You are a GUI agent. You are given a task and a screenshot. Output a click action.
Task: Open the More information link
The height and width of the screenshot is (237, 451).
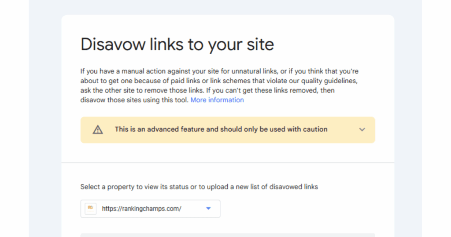click(x=217, y=100)
